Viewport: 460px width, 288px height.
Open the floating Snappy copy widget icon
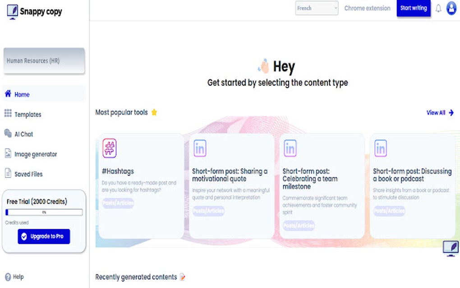(x=451, y=248)
